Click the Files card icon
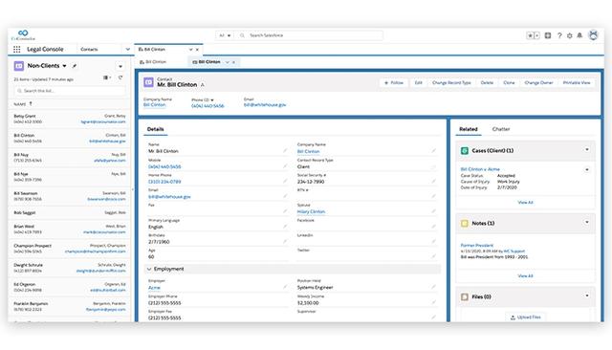This screenshot has height=350, width=612. (465, 297)
